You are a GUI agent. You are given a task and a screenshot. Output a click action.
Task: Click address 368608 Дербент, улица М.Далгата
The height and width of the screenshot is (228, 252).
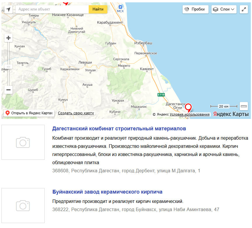(126, 171)
